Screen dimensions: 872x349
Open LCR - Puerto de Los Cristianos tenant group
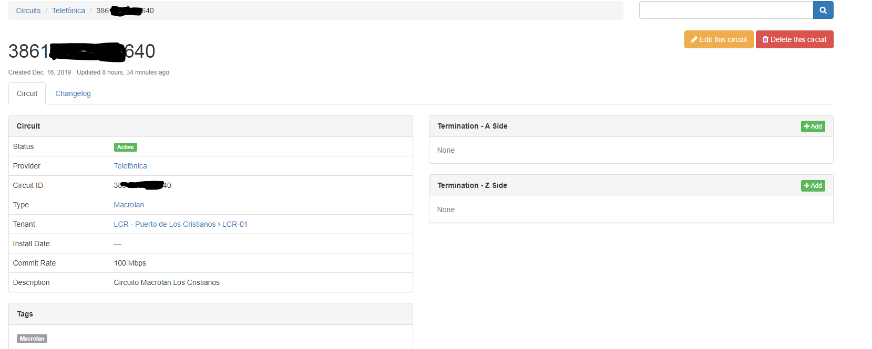[x=165, y=224]
